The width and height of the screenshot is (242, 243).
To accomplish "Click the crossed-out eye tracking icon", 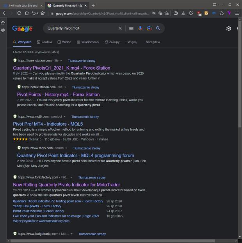I will [154, 13].
